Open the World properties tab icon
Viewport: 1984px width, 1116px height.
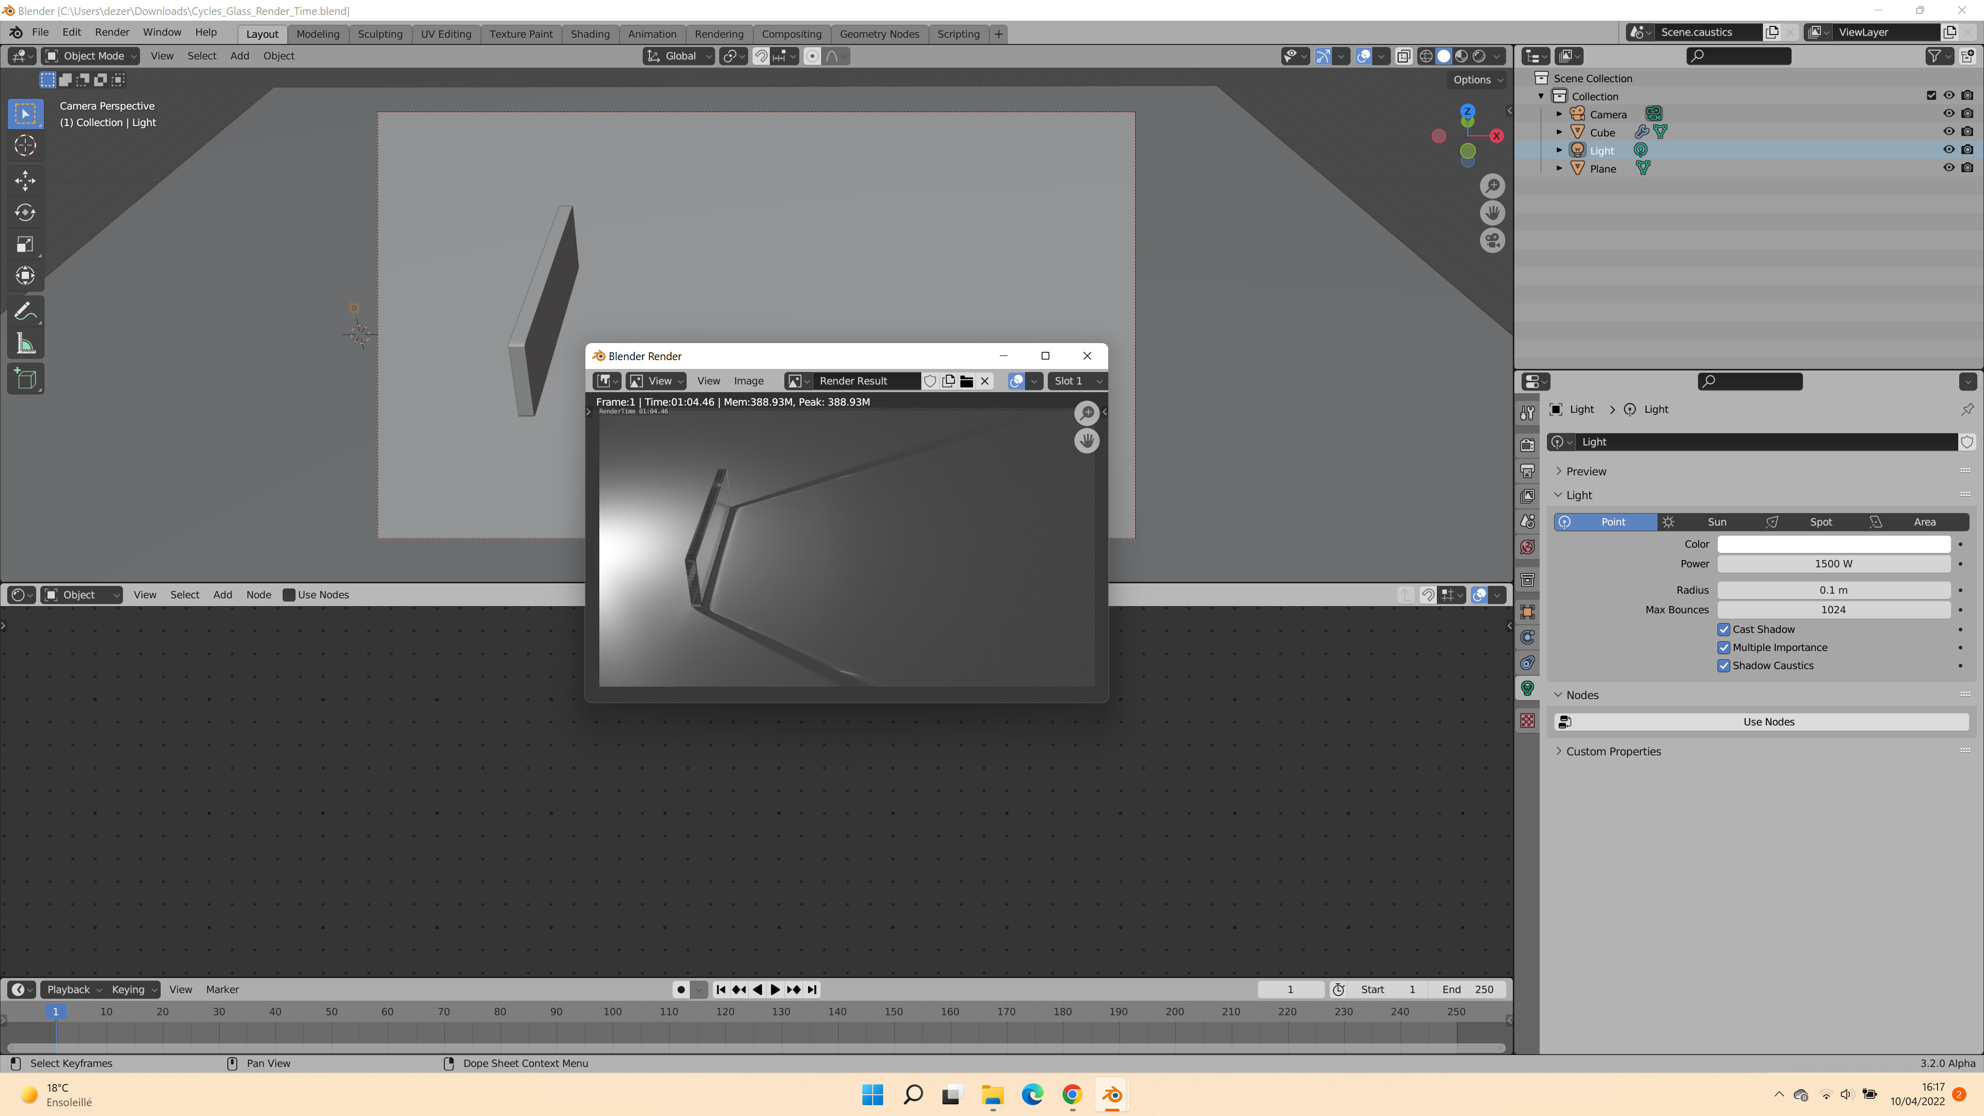click(1527, 547)
